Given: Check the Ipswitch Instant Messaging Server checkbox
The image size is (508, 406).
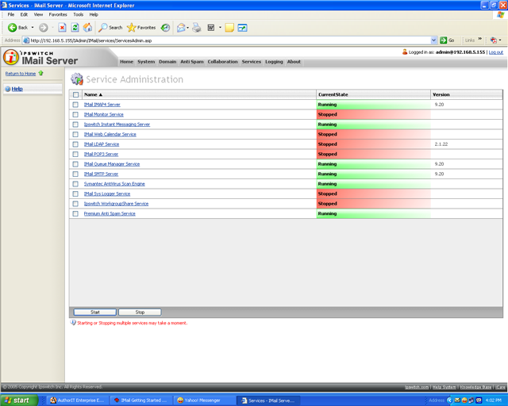Looking at the screenshot, I should (x=75, y=124).
